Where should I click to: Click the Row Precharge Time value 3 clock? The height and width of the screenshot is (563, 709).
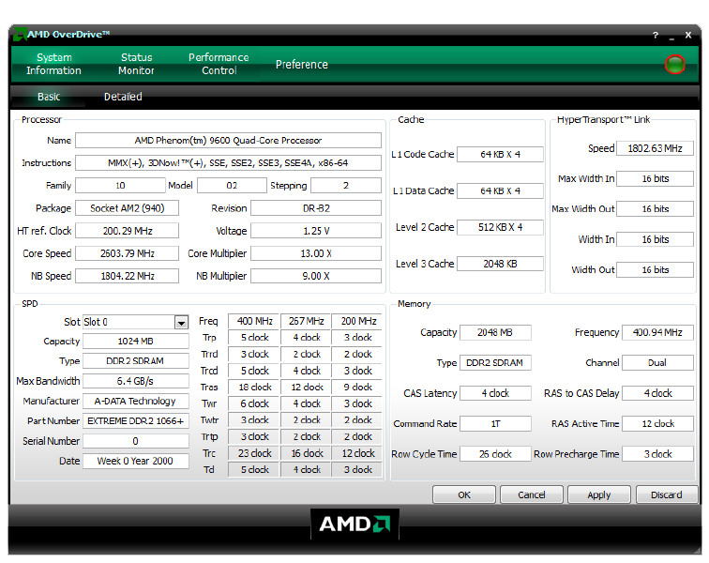(x=657, y=454)
